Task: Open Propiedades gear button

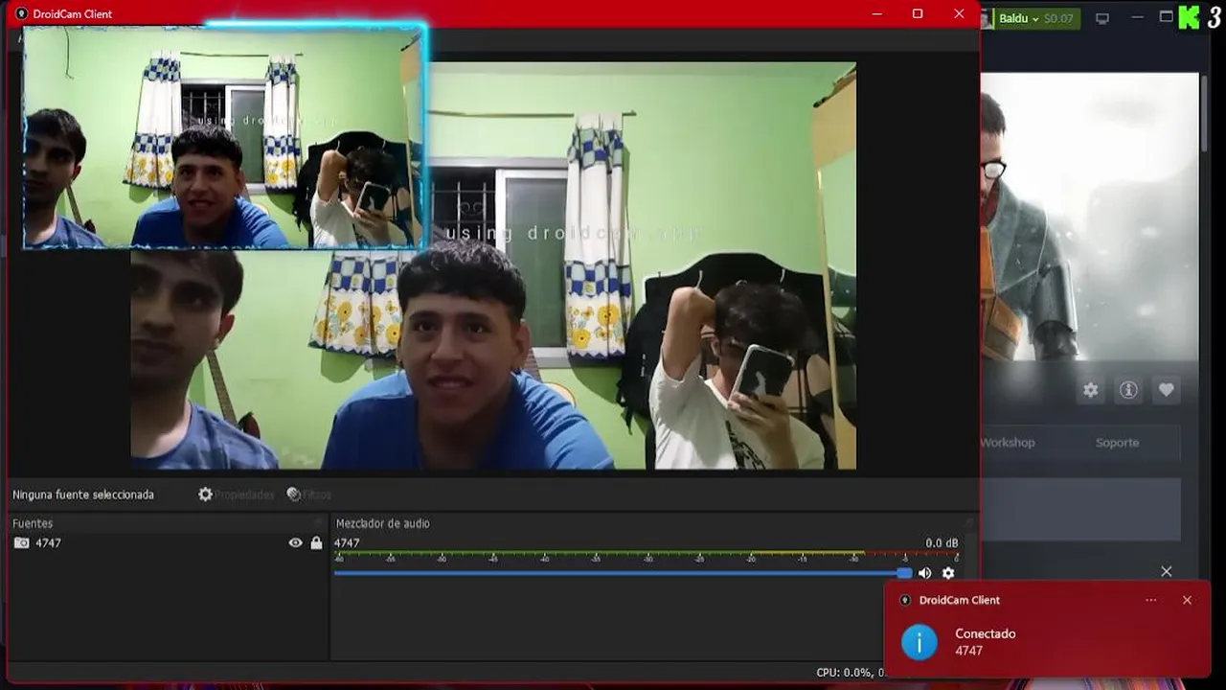Action: (x=237, y=494)
